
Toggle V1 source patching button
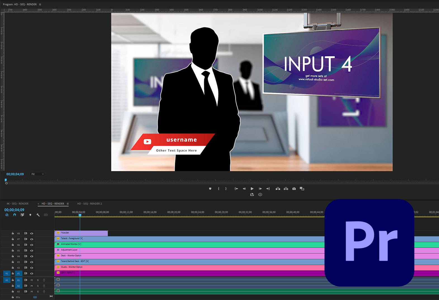[7, 273]
